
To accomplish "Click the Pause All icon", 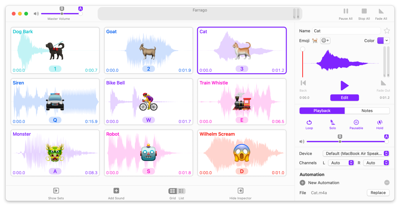I will click(x=346, y=11).
